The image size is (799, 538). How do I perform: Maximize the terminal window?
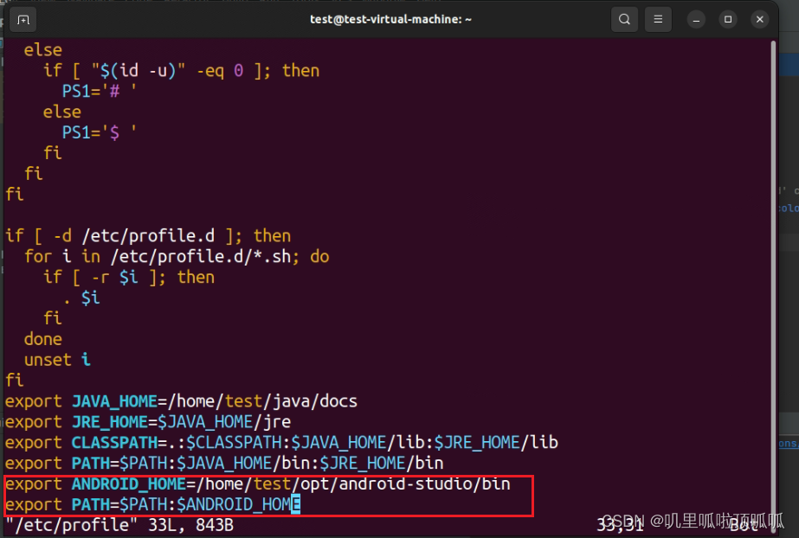click(728, 18)
